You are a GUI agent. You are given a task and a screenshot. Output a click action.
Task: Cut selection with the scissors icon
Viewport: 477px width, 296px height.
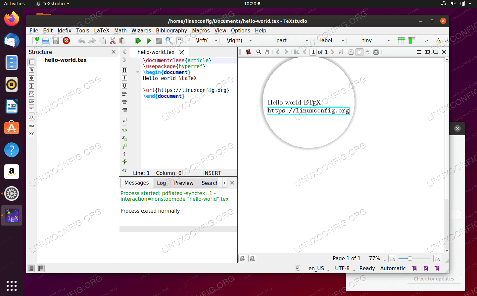click(113, 41)
